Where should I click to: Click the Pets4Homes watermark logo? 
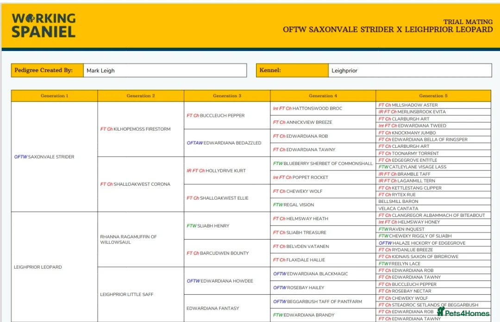(x=463, y=312)
